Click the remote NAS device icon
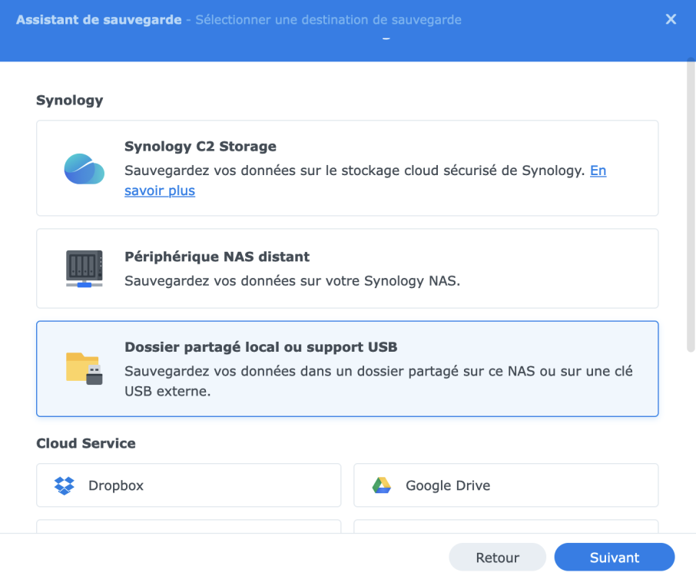 click(84, 269)
